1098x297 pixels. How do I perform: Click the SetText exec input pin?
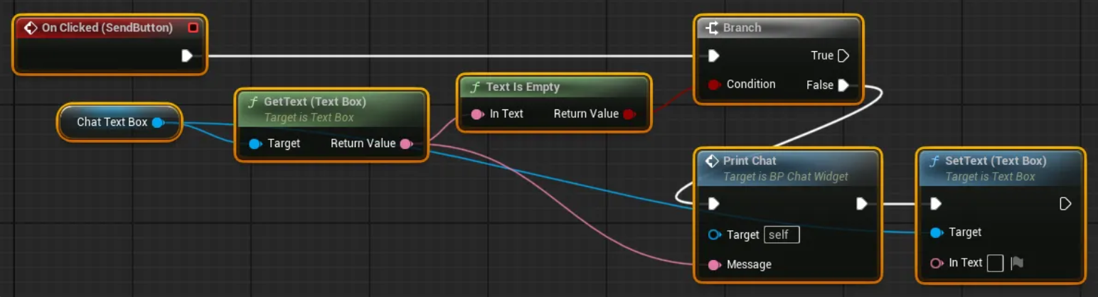click(x=936, y=204)
